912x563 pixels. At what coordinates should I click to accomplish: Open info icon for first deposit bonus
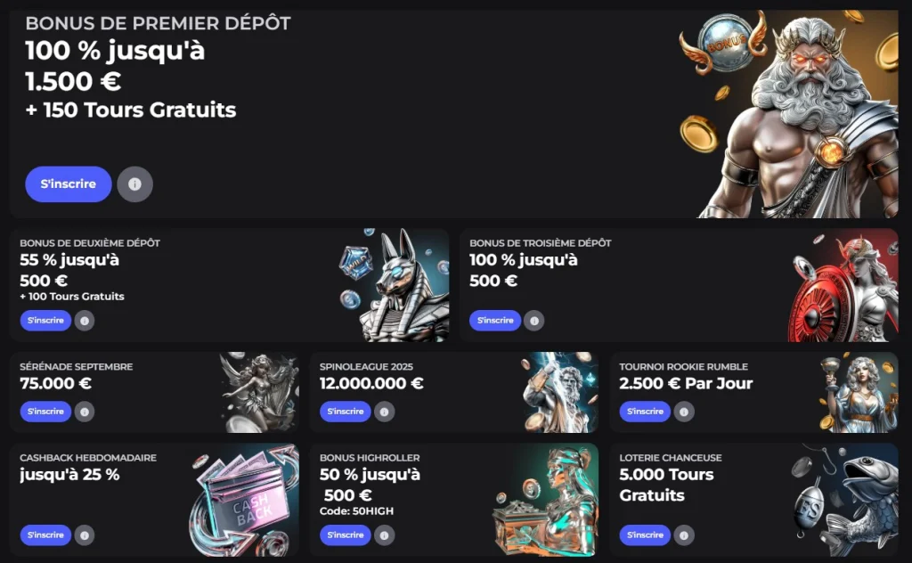pos(135,184)
